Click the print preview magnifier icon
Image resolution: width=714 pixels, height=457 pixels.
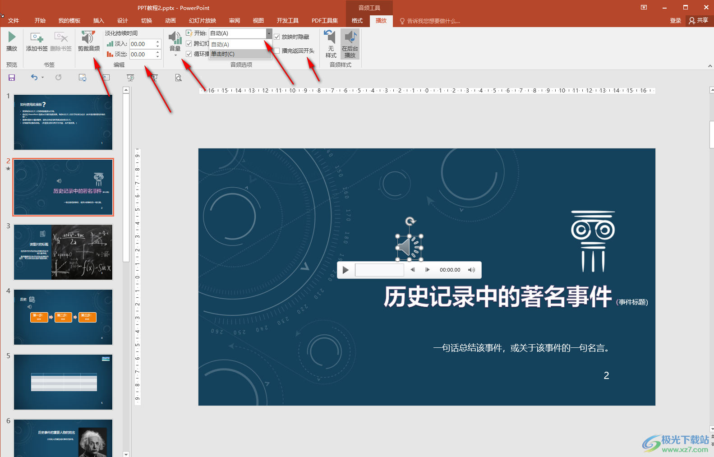179,78
